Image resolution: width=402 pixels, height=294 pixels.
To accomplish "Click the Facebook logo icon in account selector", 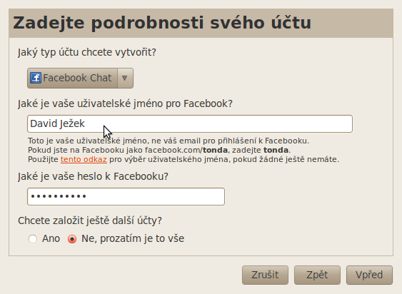I will tap(36, 78).
